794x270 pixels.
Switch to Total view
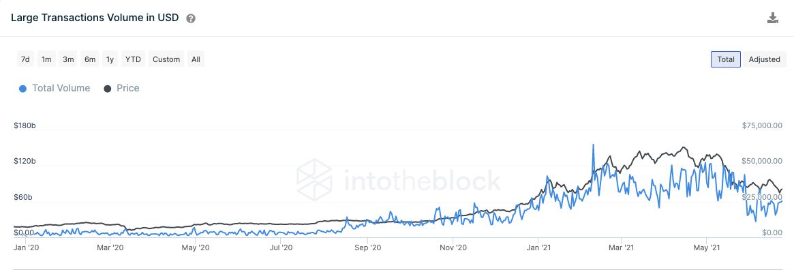point(726,59)
